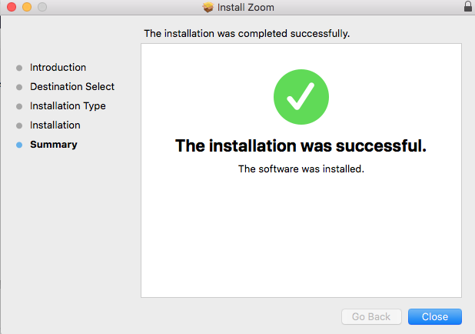This screenshot has height=334, width=475.
Task: Select the Destination Select step
Action: point(72,87)
